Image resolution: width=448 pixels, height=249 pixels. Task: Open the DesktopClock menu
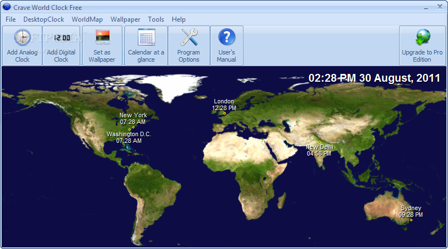(x=44, y=19)
